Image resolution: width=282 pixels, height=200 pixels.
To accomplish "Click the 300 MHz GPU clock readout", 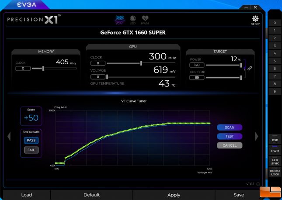I will 162,56.
